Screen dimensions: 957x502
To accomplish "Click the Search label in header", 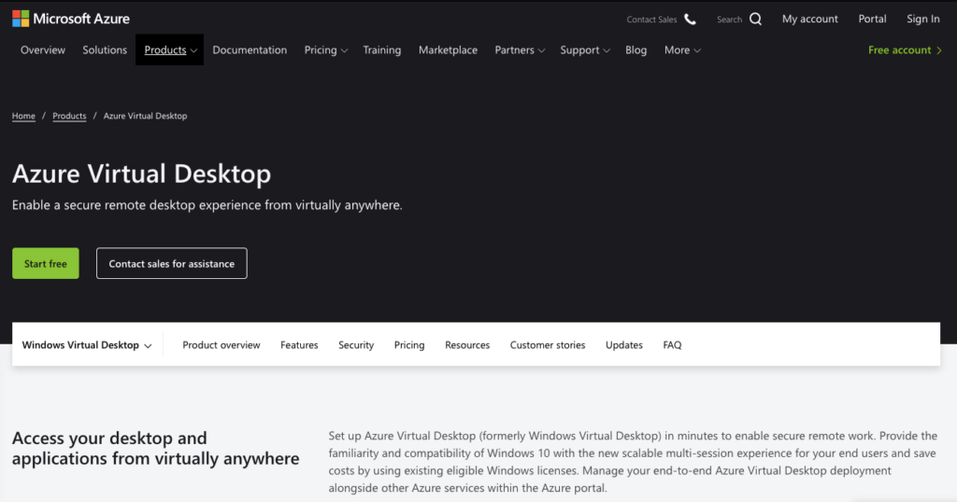I will click(x=729, y=20).
